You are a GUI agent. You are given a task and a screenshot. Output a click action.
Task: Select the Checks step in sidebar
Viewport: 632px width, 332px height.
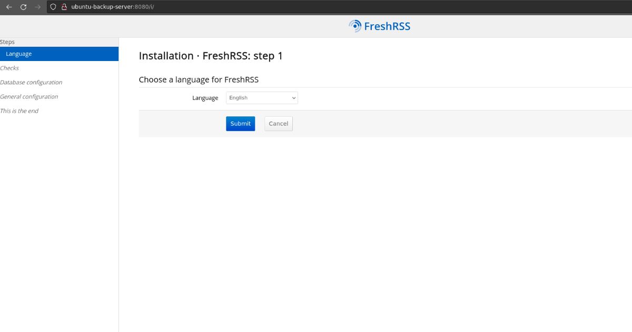[9, 68]
